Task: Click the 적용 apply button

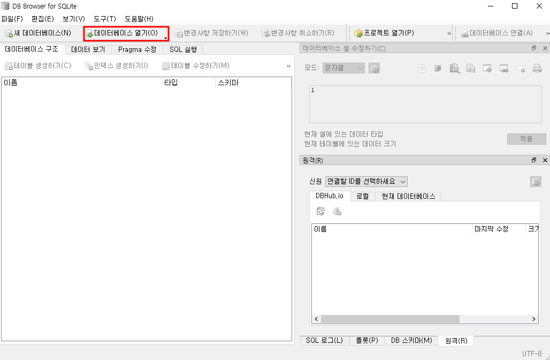Action: (526, 139)
